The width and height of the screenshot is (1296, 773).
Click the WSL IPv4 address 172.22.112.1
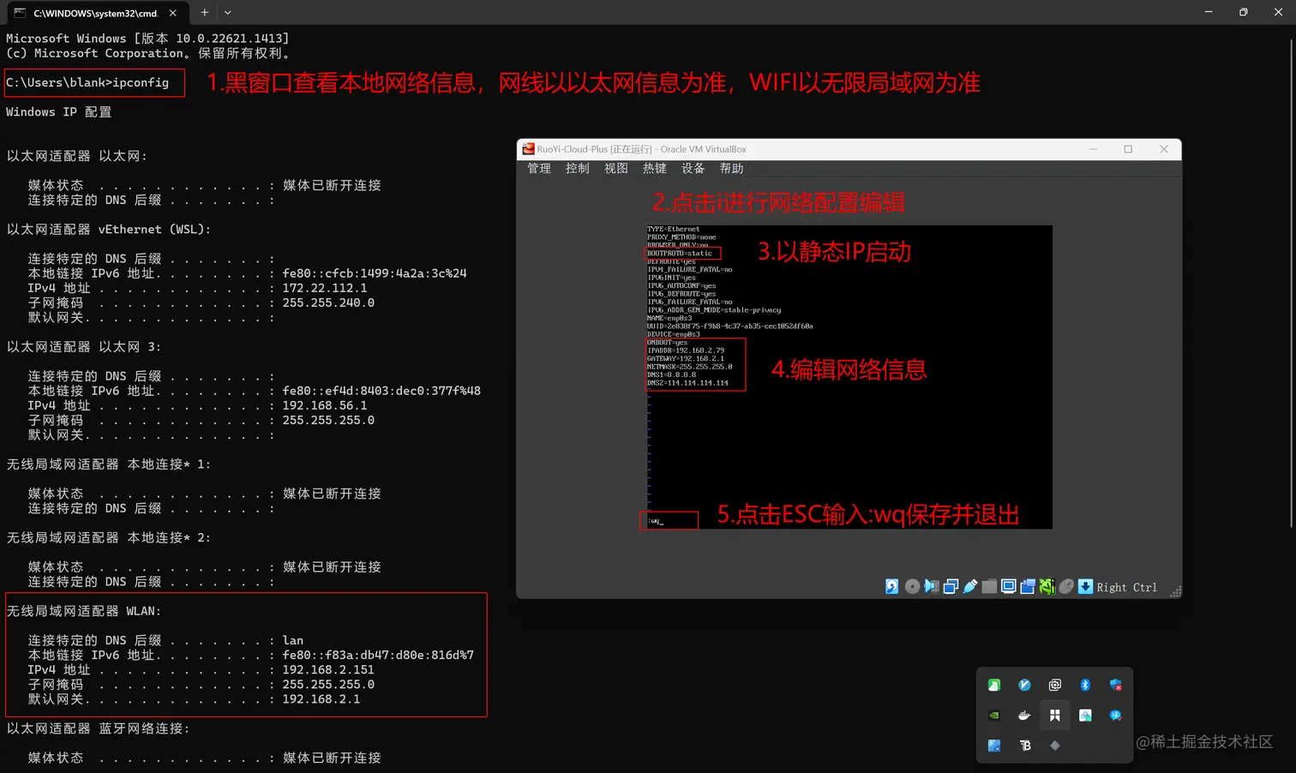325,288
